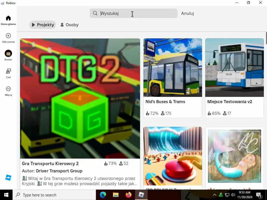Open Gra Transportu Kierowcy 2 title

coord(50,164)
